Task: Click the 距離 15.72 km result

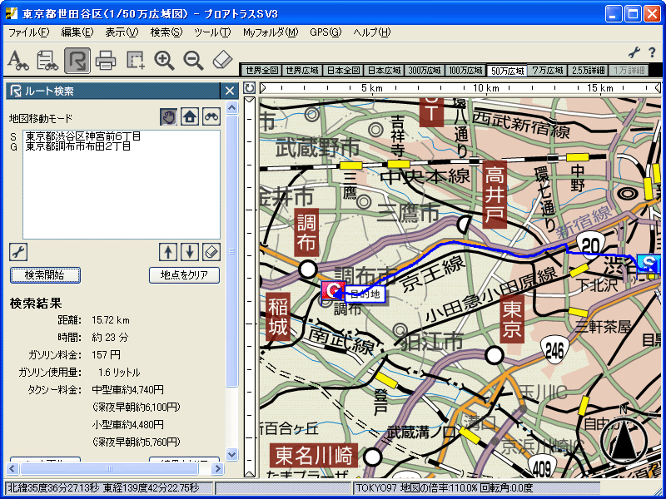Action: 111,320
